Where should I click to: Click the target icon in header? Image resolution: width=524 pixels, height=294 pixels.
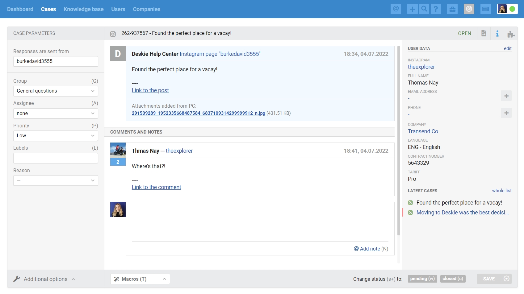coord(469,9)
